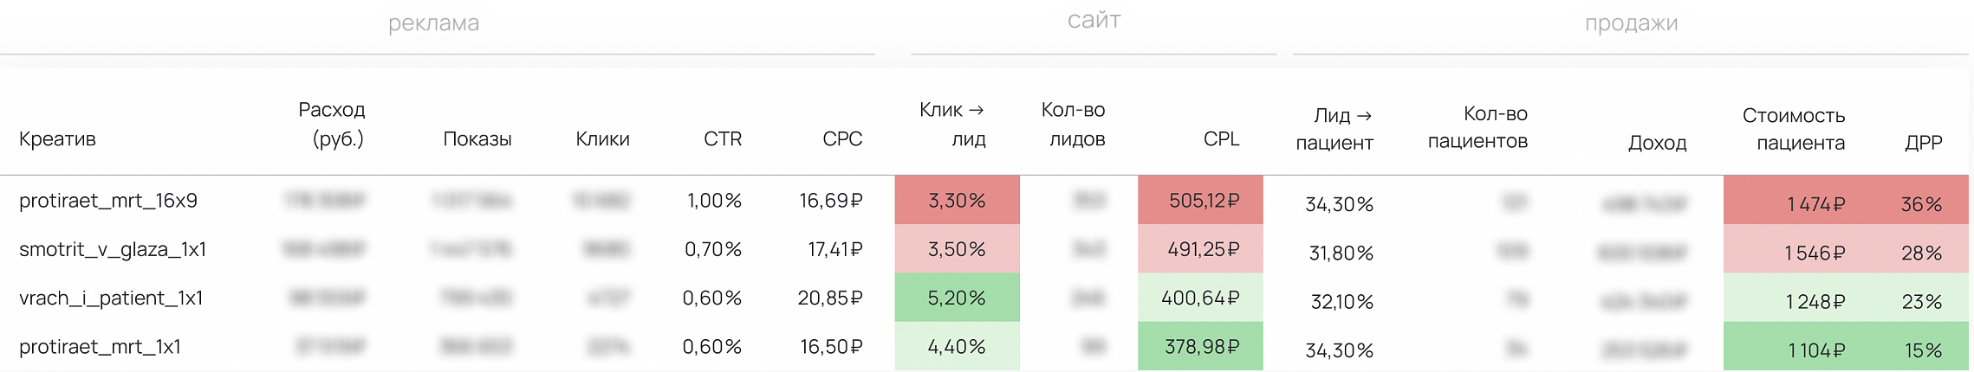
Task: Click the Клики column header
Action: coord(602,139)
